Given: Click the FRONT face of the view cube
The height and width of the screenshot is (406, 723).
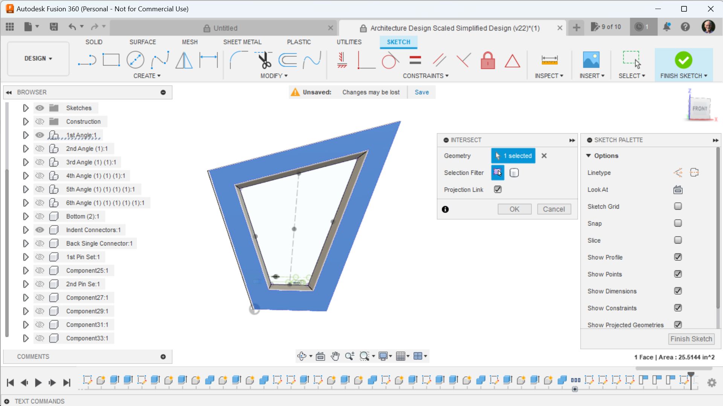Looking at the screenshot, I should (x=700, y=109).
